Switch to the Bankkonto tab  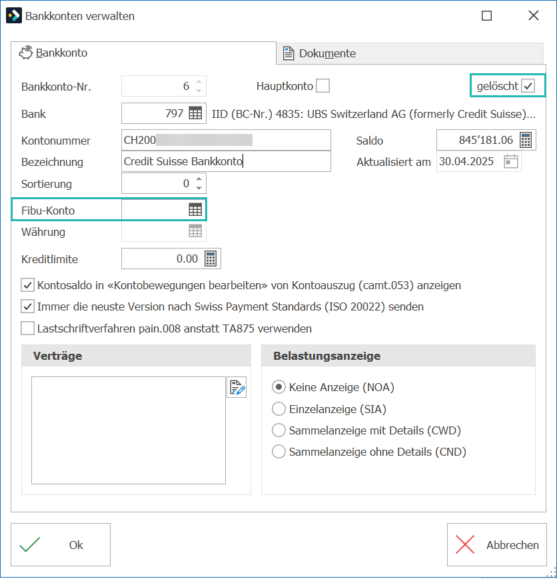(x=143, y=53)
